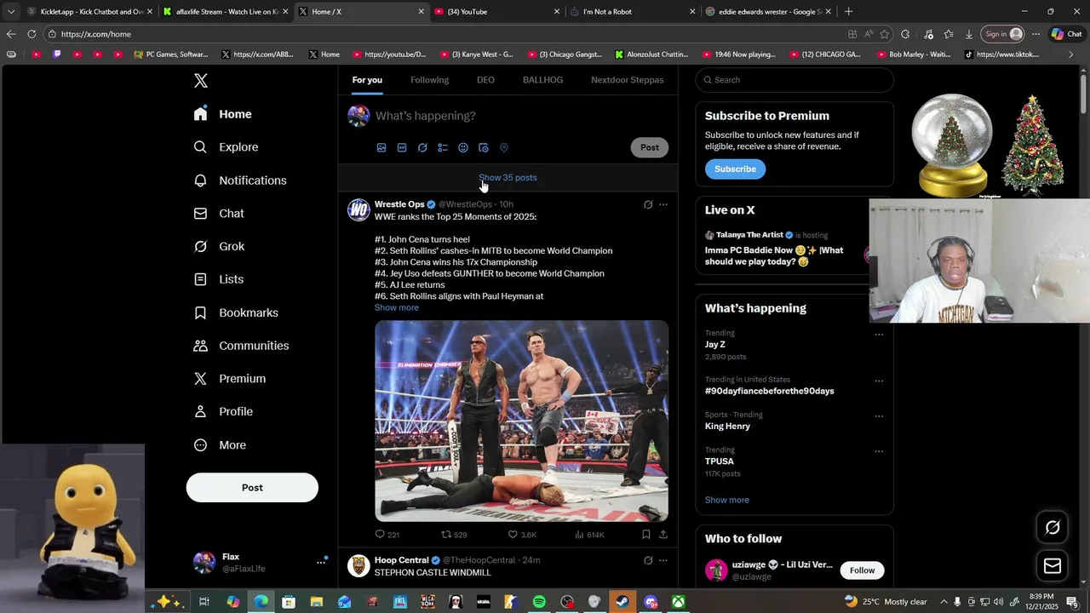Bookmark the Wrestle Ops post
The image size is (1090, 613).
coord(646,535)
